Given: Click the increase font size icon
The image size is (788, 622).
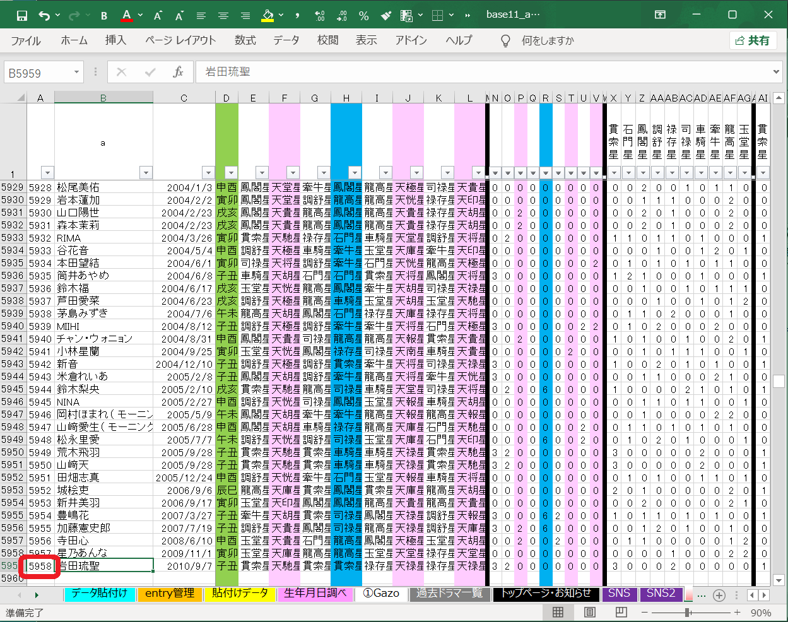Looking at the screenshot, I should pyautogui.click(x=158, y=15).
